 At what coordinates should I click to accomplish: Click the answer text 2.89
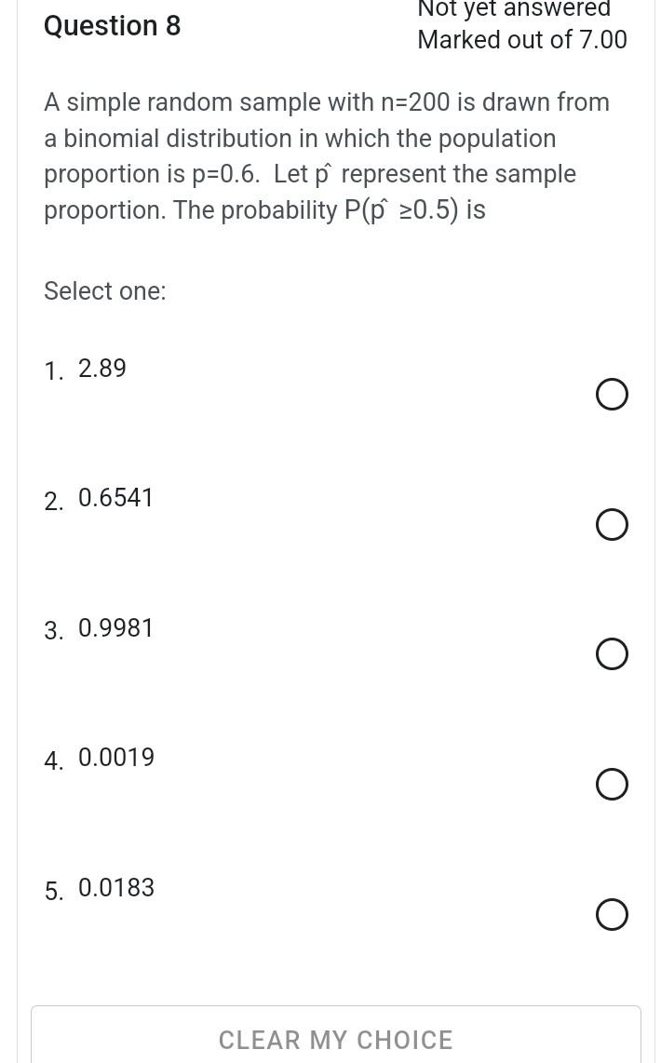click(101, 369)
